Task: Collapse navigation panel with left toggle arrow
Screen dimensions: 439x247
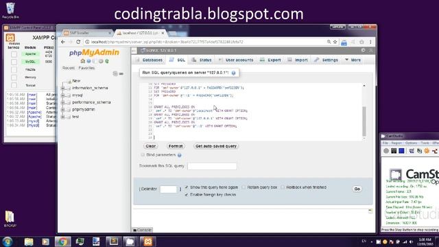Action: (134, 50)
